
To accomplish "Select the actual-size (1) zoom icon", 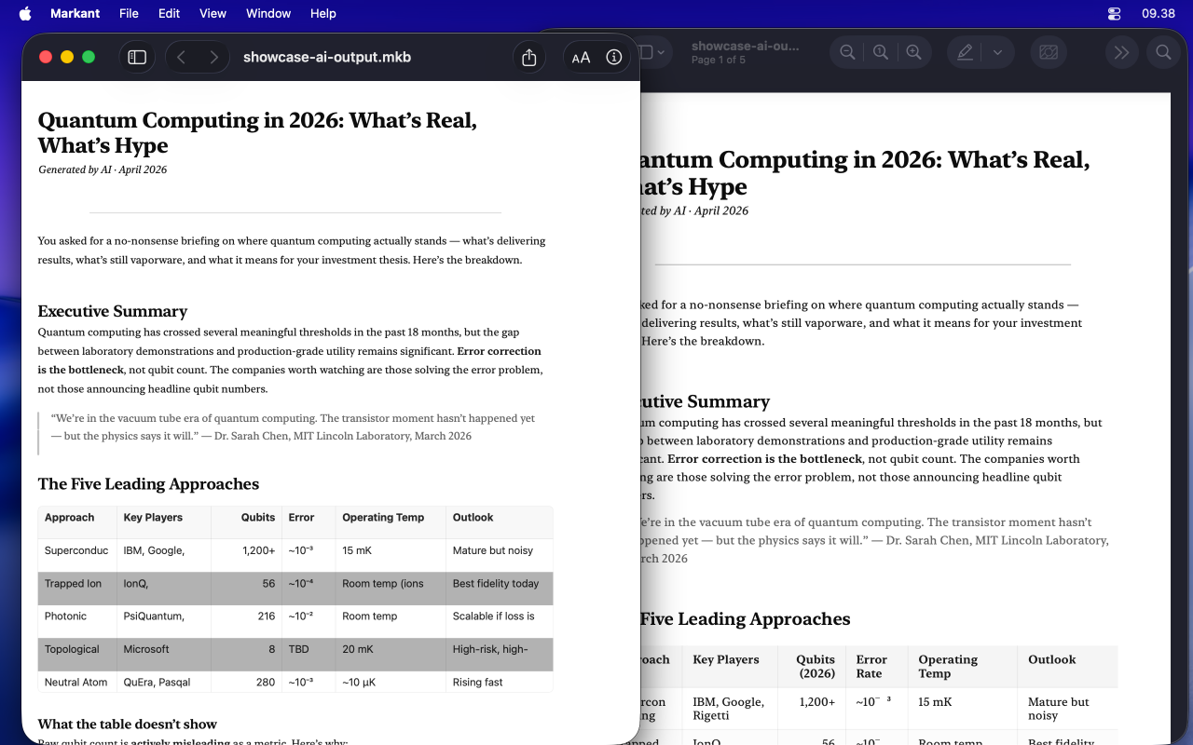I will pos(880,51).
